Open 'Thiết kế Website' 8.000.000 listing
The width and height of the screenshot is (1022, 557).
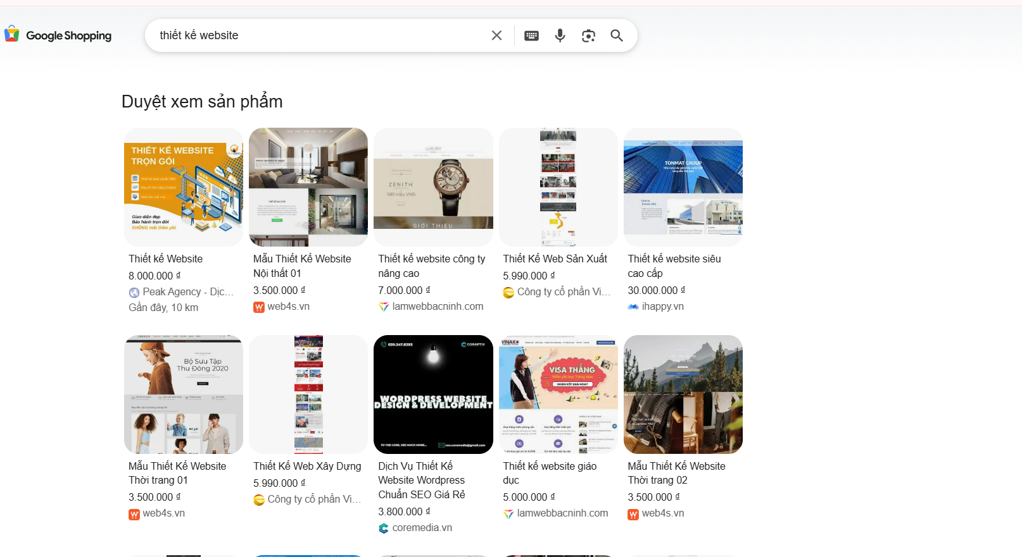[x=166, y=259]
